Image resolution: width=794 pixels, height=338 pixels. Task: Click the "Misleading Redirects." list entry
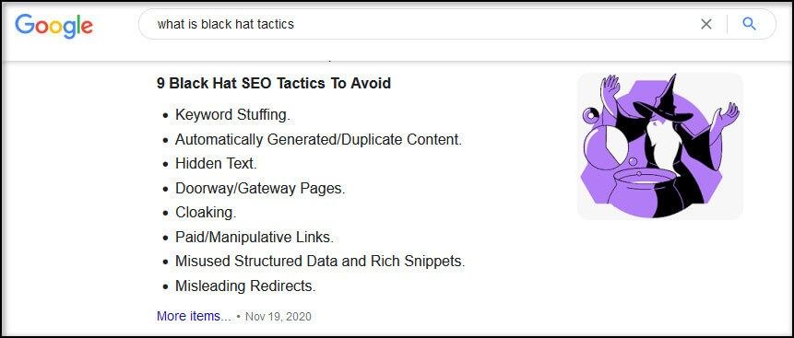point(245,286)
